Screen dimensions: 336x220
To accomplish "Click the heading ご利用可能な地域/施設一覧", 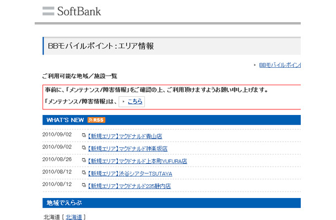I will 80,76.
